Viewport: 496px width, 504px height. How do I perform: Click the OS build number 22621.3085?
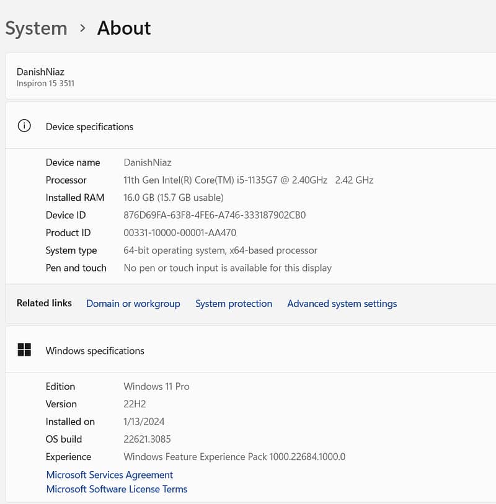coord(147,439)
